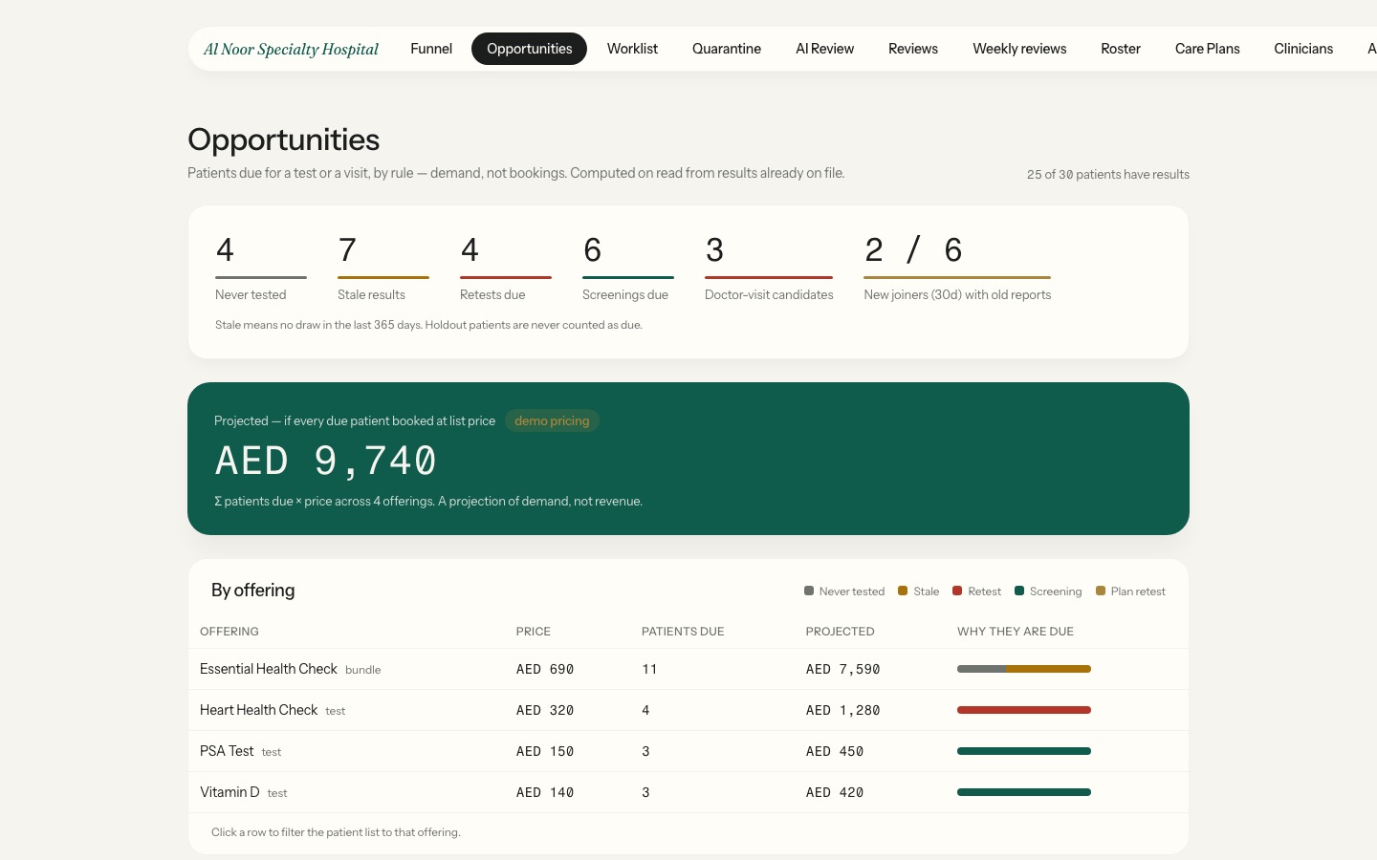
Task: Filter by the Essential Health Check row
Action: click(688, 669)
